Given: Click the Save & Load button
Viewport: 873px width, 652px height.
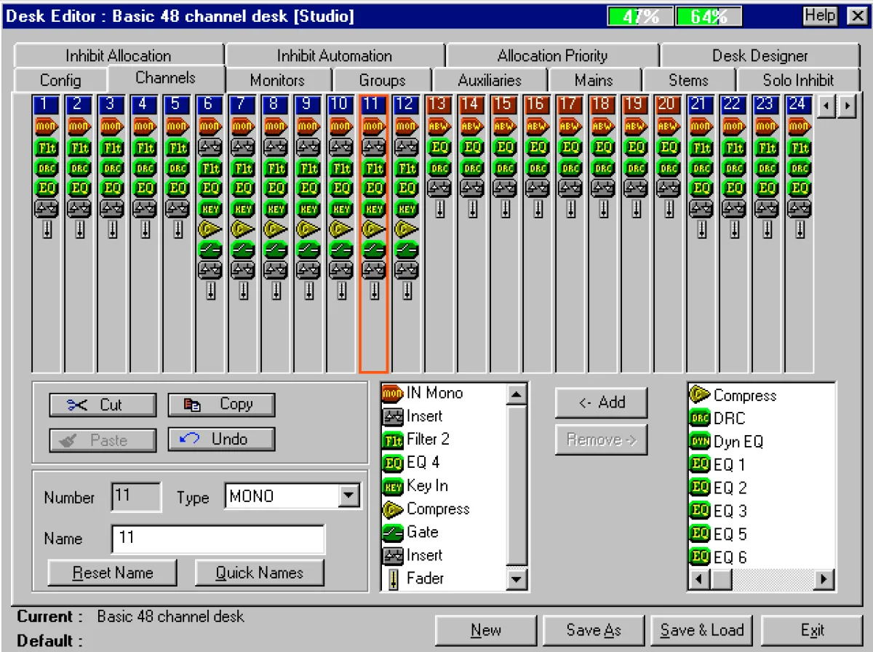Looking at the screenshot, I should click(702, 630).
